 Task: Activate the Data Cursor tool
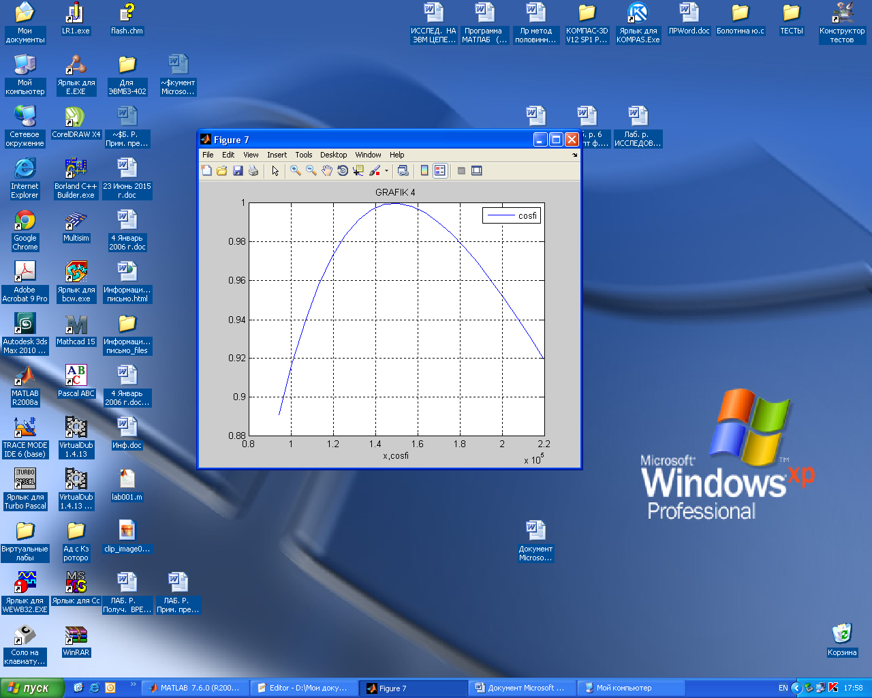[358, 170]
